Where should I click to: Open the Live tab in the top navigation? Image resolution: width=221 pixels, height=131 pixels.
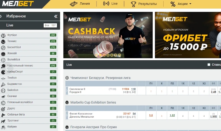pos(110,4)
